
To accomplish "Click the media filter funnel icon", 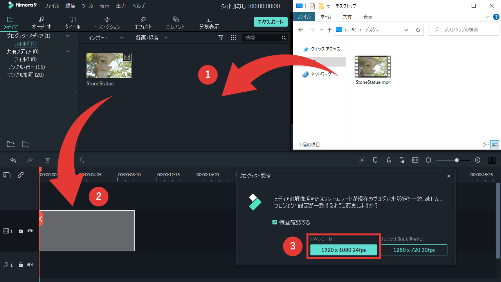I will (x=221, y=38).
